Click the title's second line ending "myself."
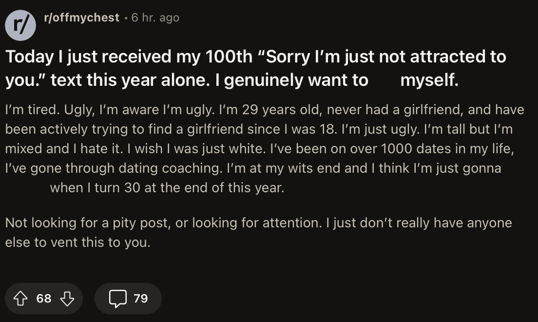This screenshot has height=322, width=538. pos(232,80)
